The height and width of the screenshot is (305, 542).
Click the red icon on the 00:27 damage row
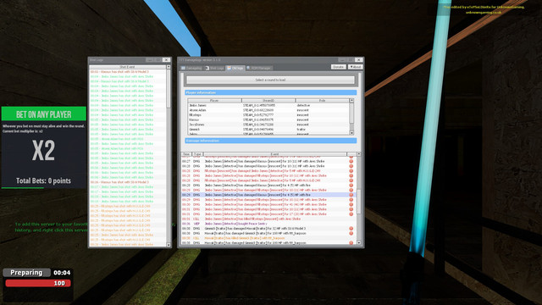(351, 161)
